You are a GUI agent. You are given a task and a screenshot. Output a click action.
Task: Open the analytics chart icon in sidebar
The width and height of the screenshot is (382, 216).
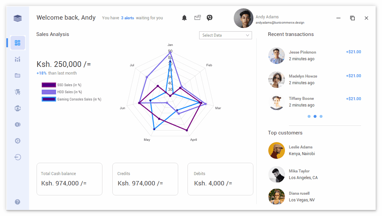point(18,59)
